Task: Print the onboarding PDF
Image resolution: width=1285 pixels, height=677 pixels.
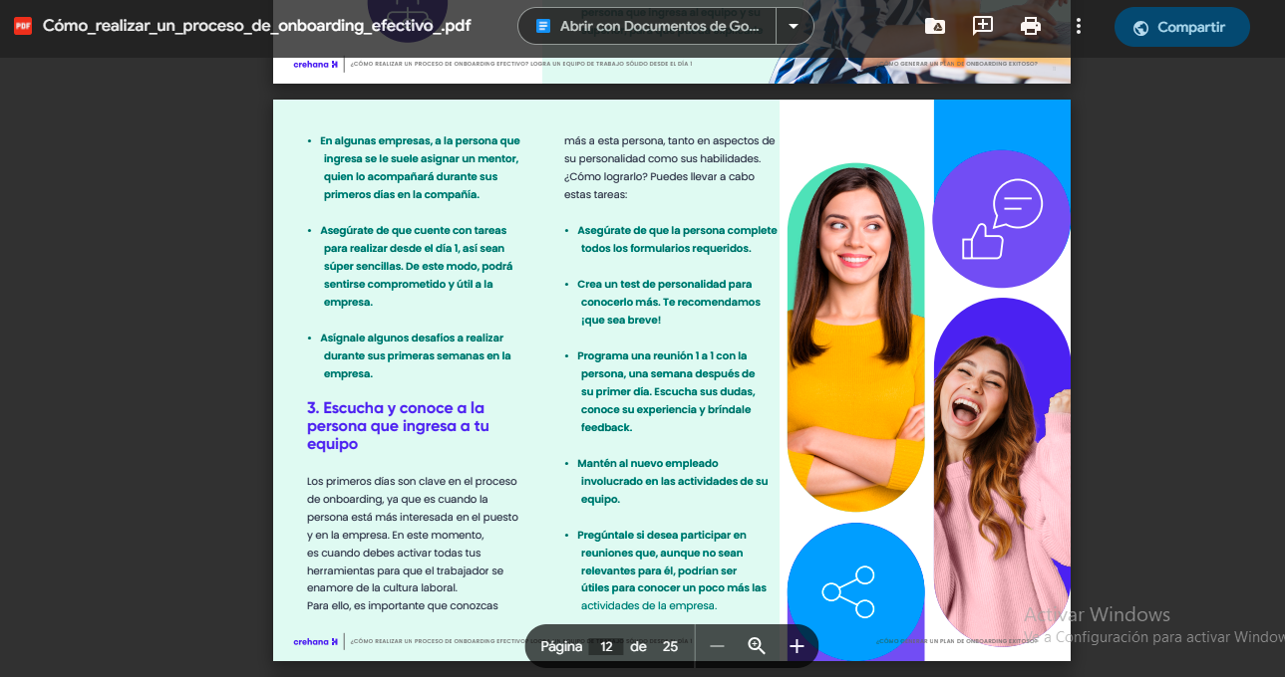Action: click(x=1030, y=25)
